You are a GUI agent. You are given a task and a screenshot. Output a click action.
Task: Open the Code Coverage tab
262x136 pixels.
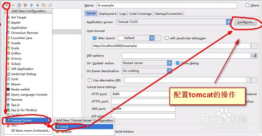(140, 14)
